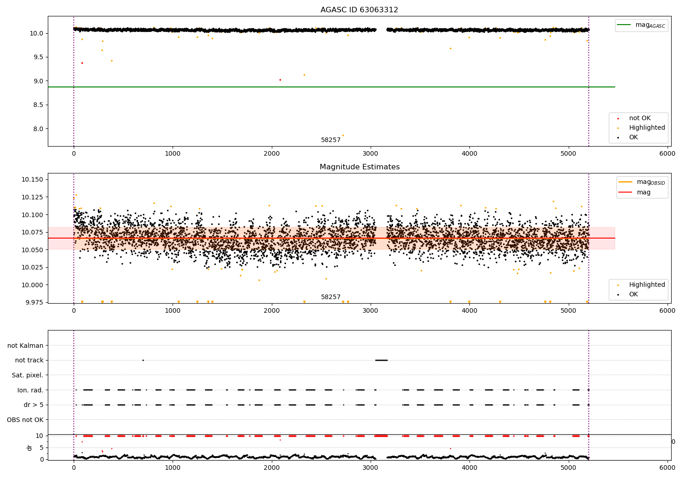The height and width of the screenshot is (478, 683).
Task: Select "OK" legend entry in top plot
Action: (x=633, y=137)
